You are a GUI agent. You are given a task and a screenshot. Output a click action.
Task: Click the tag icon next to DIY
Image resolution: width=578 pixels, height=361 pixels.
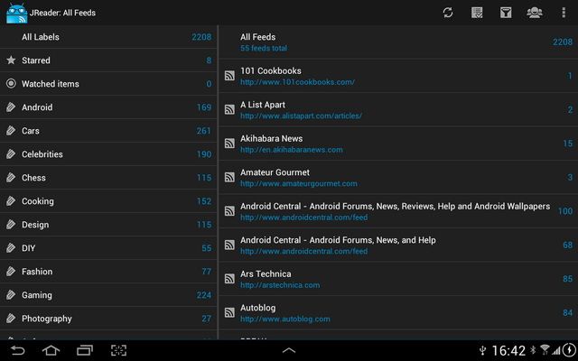pyautogui.click(x=11, y=248)
